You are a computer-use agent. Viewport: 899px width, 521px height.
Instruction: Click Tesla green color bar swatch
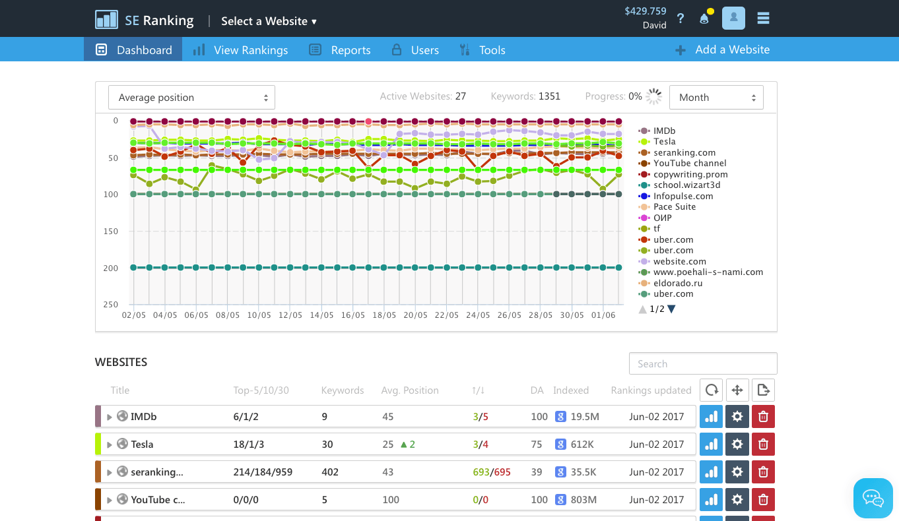pyautogui.click(x=98, y=444)
